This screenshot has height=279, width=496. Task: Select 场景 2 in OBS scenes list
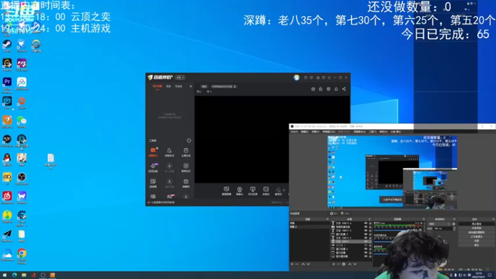pyautogui.click(x=309, y=226)
